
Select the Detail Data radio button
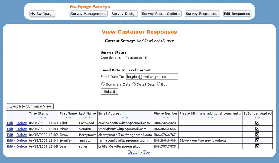[134, 84]
